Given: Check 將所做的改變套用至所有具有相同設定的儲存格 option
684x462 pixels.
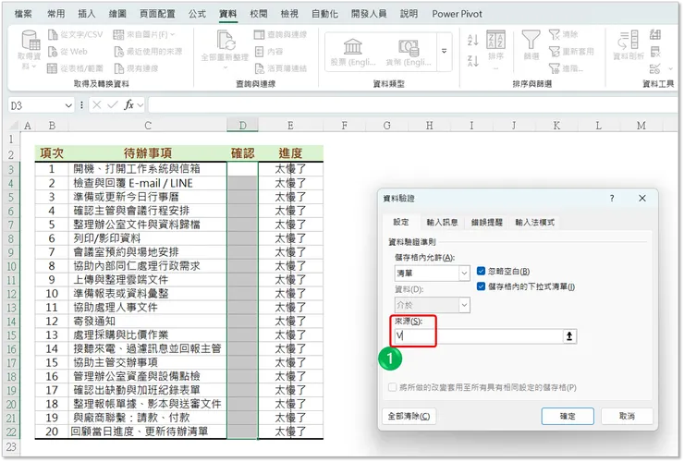Looking at the screenshot, I should pos(392,387).
